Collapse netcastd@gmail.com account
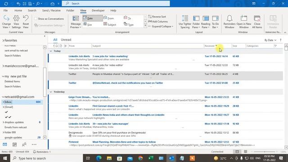Image resolution: width=288 pixels, height=162 pixels. tap(3, 97)
